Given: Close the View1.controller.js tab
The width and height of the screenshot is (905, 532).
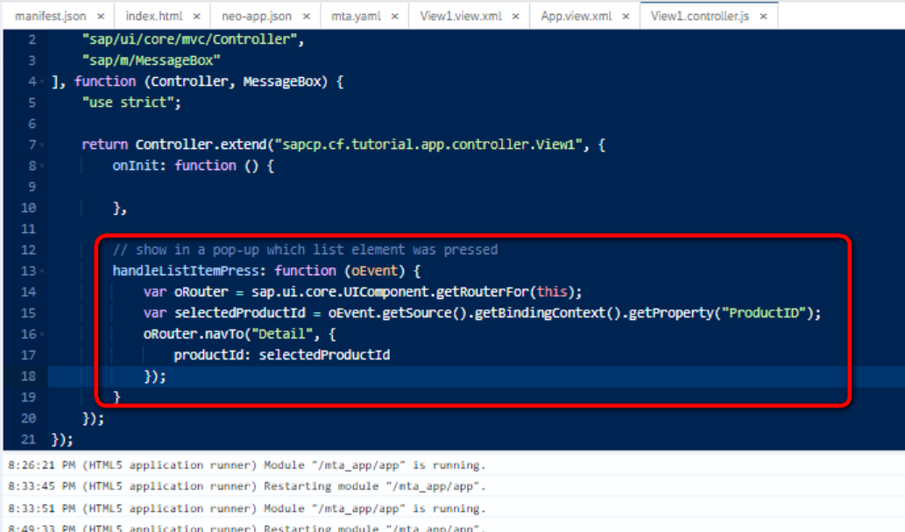Looking at the screenshot, I should tap(764, 17).
